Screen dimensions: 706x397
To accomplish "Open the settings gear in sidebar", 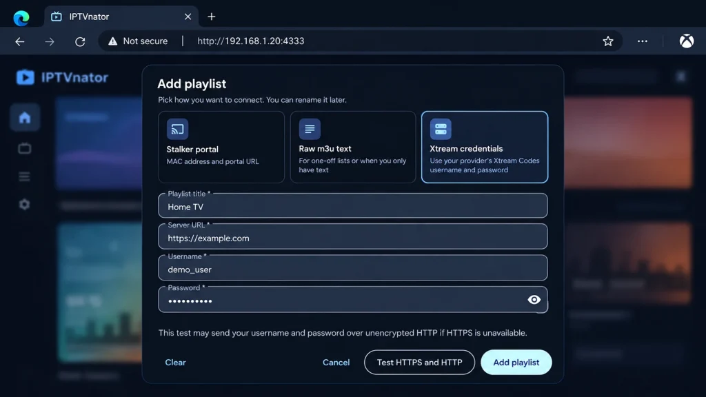I will click(x=25, y=204).
